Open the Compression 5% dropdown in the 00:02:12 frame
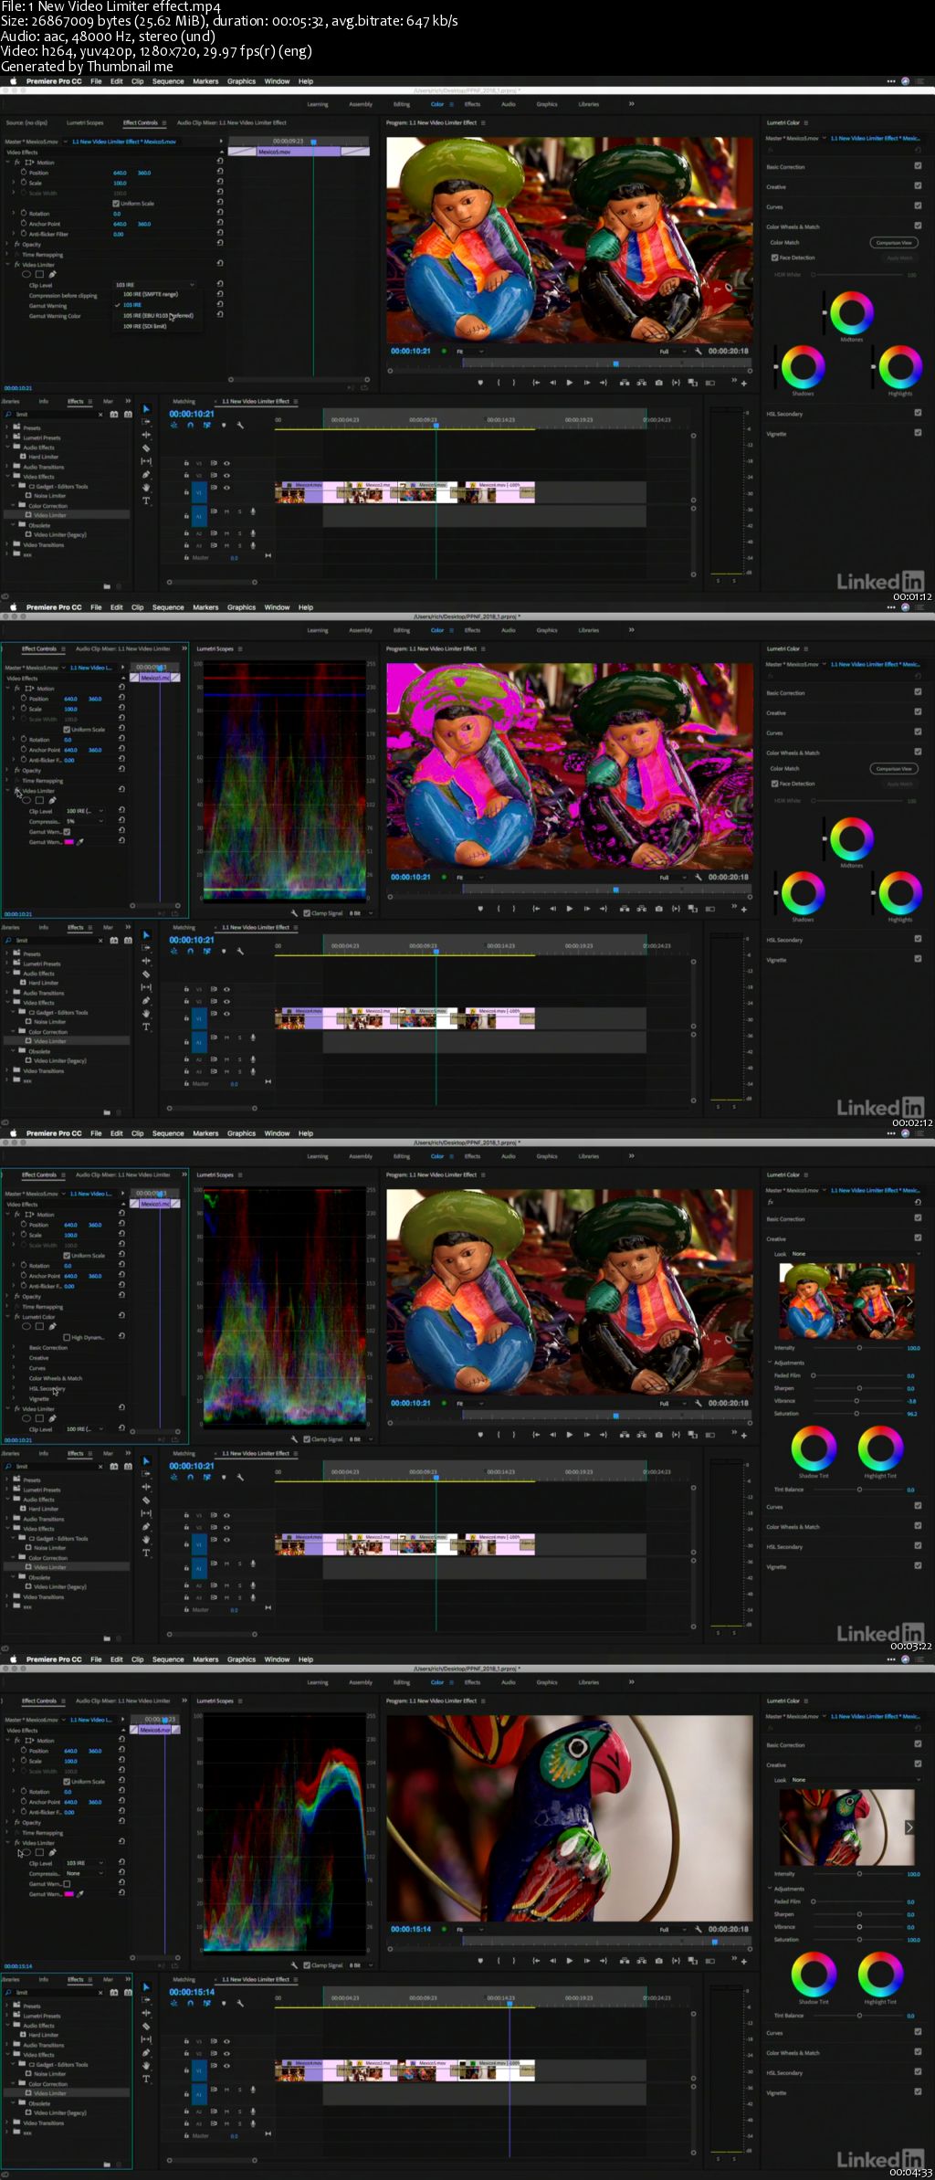The image size is (935, 2180). pos(86,821)
